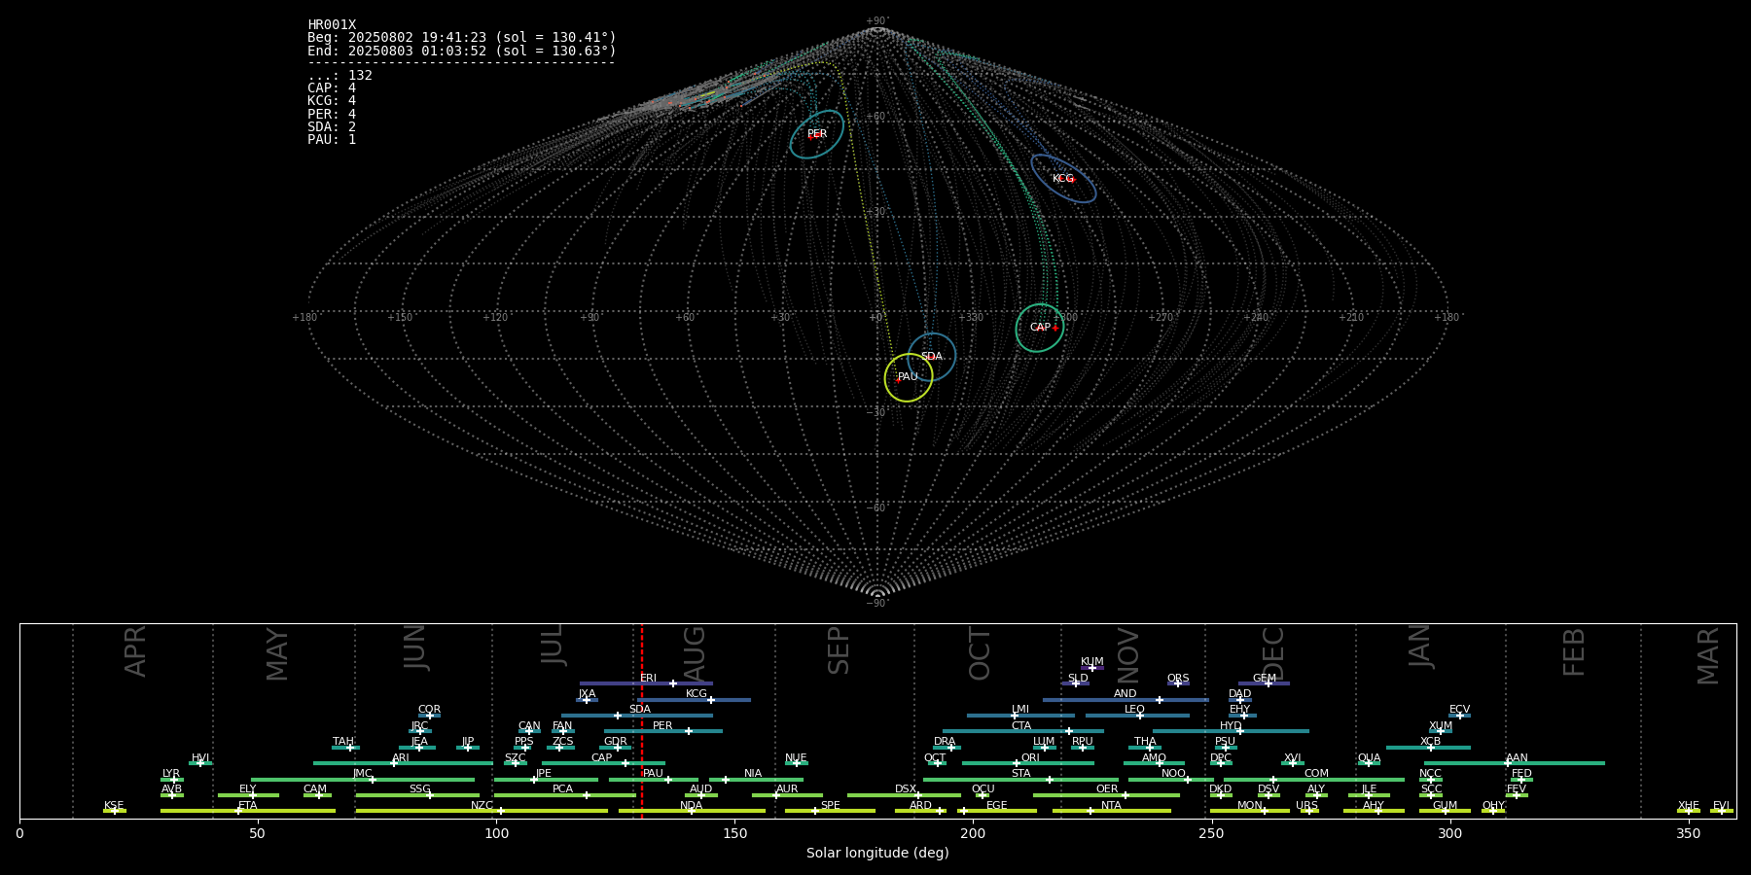Click the Beg: 20250802 19:41:23 line
Viewport: 1751px width, 875px height.
(x=462, y=38)
